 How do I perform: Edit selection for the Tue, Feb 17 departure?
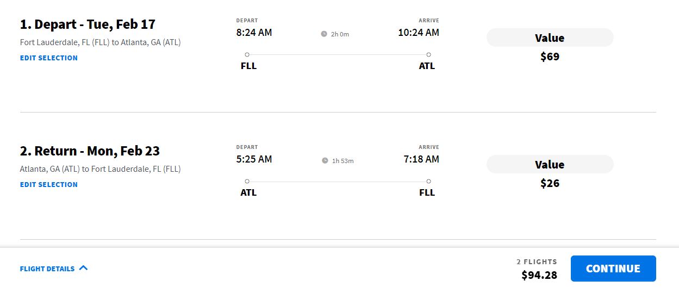[49, 58]
